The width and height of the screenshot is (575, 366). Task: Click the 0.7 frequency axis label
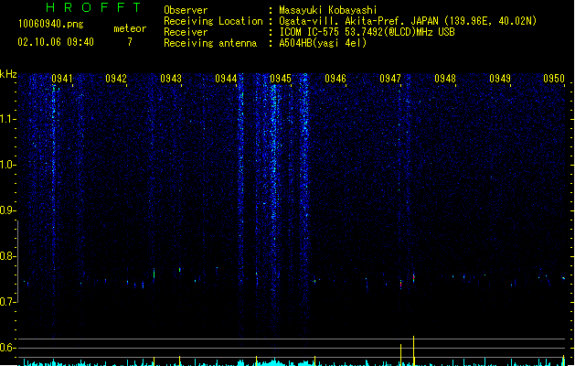coord(7,302)
